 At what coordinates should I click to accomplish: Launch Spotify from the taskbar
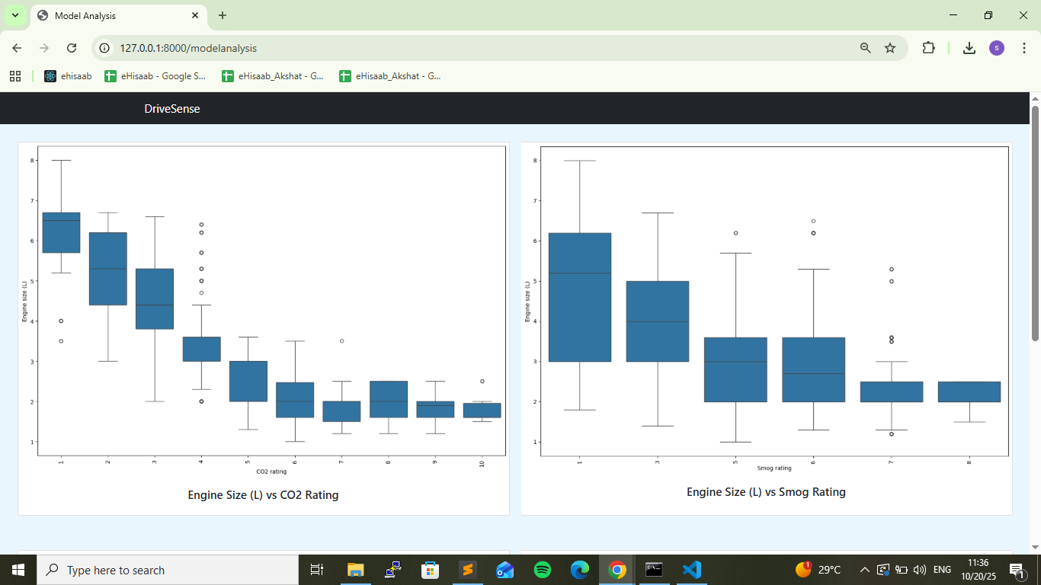(543, 570)
